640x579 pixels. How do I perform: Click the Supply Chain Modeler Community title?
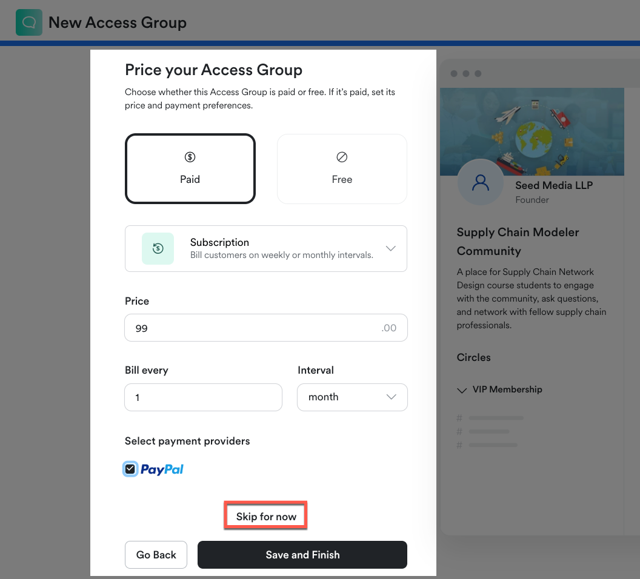518,241
